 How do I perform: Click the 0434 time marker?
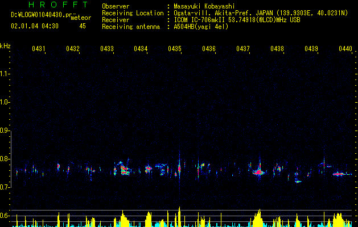[141, 49]
